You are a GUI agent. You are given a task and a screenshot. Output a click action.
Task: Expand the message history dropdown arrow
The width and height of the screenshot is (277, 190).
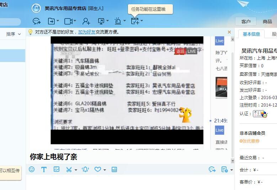[231, 170]
